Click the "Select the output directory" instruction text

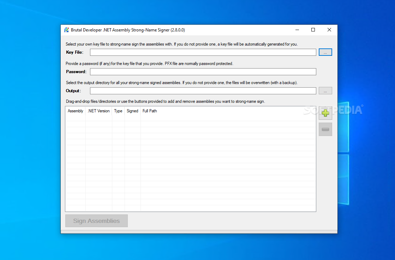[182, 83]
